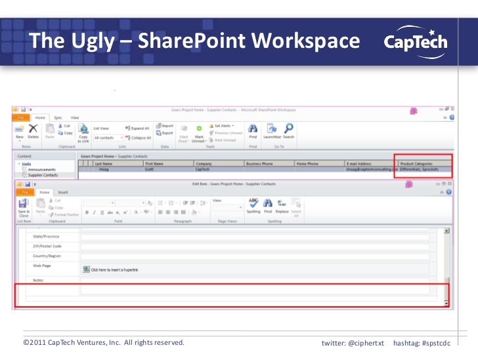This screenshot has height=358, width=478.
Task: Click Find binoculars in Edit Item ribbon
Action: 268,205
